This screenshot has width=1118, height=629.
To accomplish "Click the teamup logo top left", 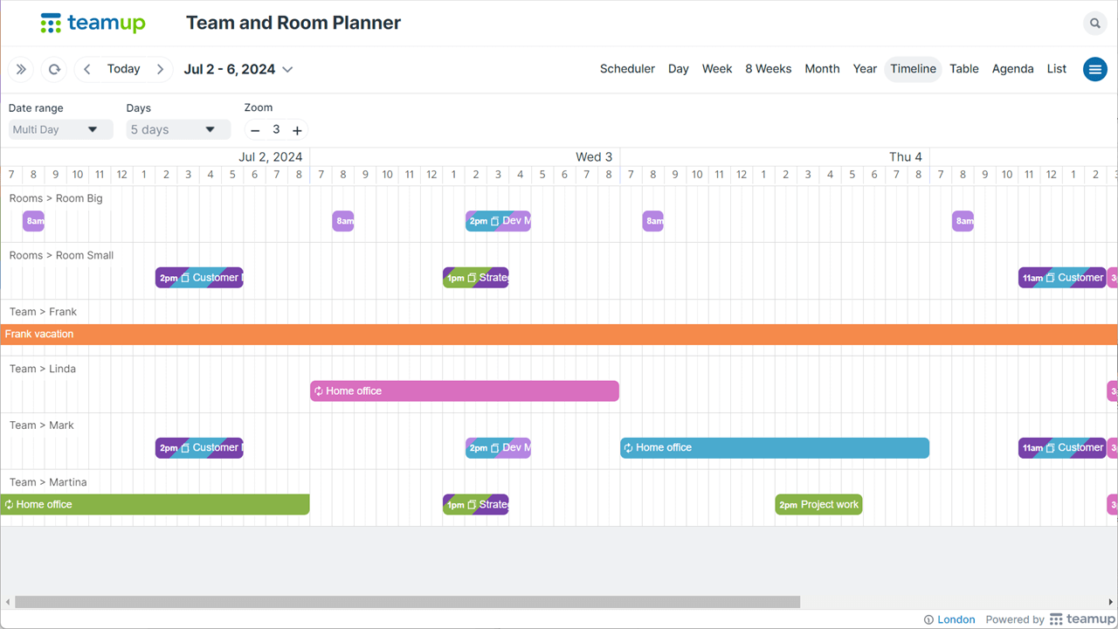I will [93, 24].
